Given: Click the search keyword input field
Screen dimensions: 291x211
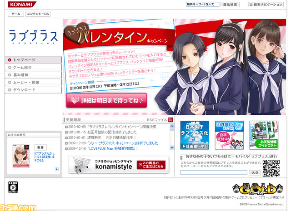Looking at the screenshot, I should (x=202, y=4).
